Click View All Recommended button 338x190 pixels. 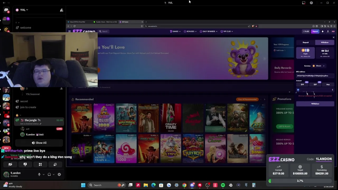click(x=247, y=99)
